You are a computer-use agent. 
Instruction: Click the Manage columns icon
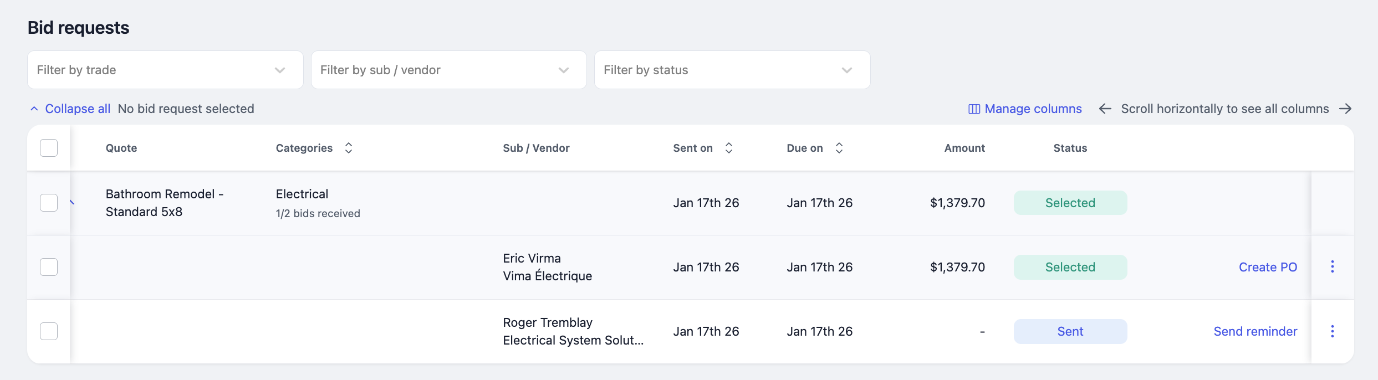(x=974, y=109)
